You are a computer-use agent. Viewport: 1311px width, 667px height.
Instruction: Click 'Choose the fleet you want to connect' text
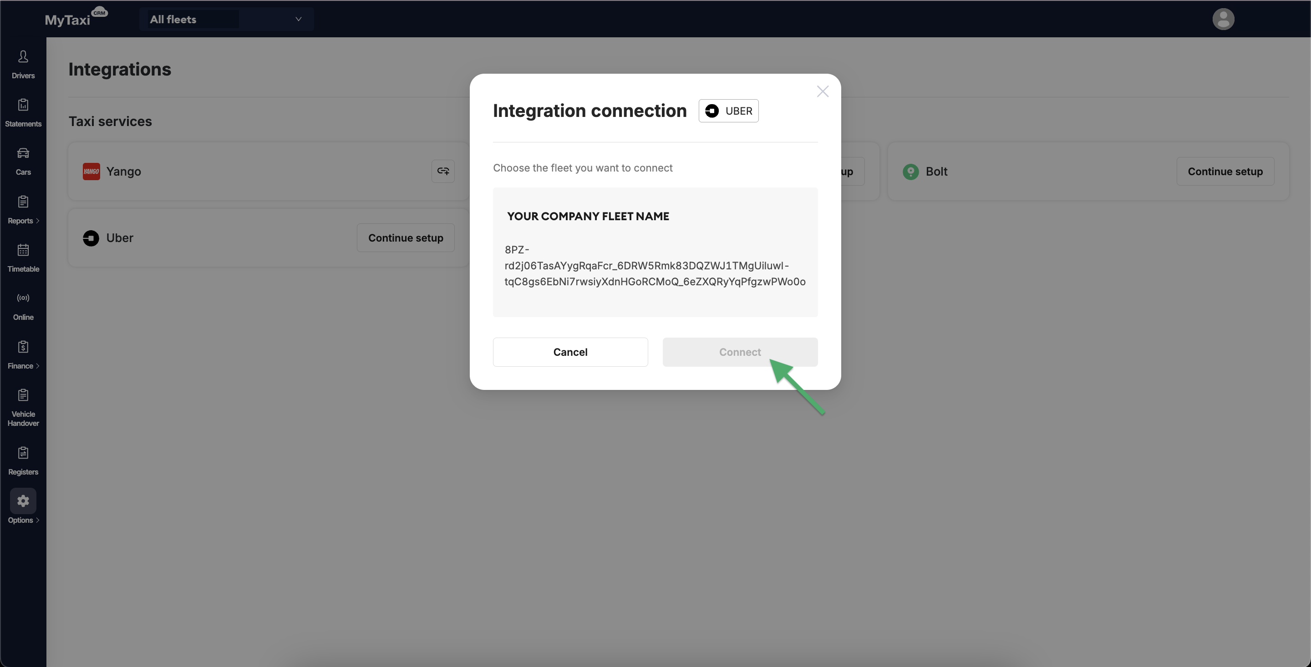(583, 168)
